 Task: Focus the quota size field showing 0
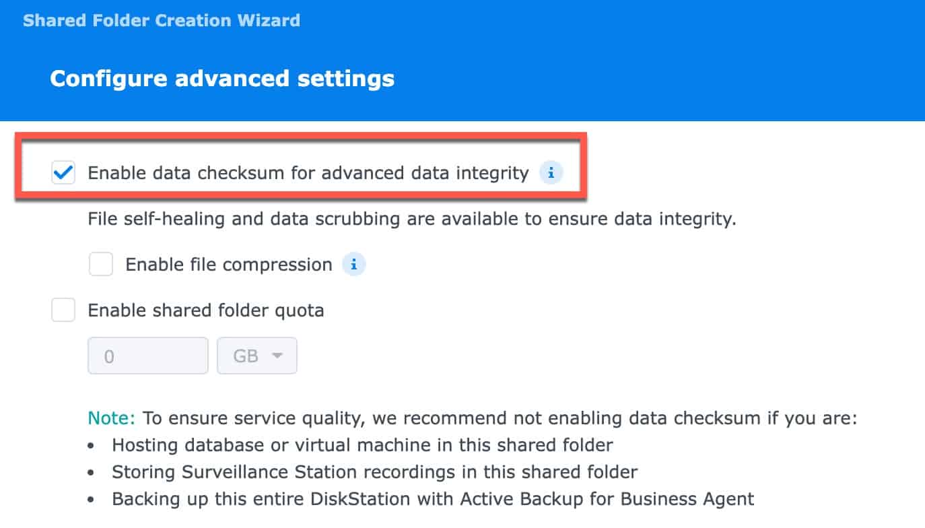(x=148, y=356)
